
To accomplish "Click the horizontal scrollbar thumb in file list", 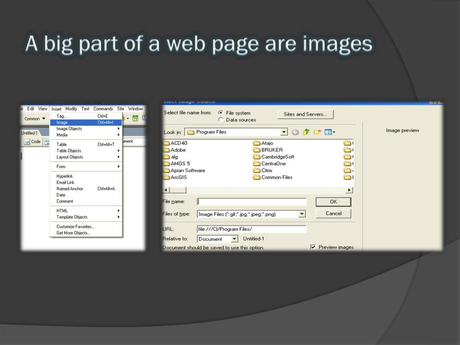I will tap(178, 190).
